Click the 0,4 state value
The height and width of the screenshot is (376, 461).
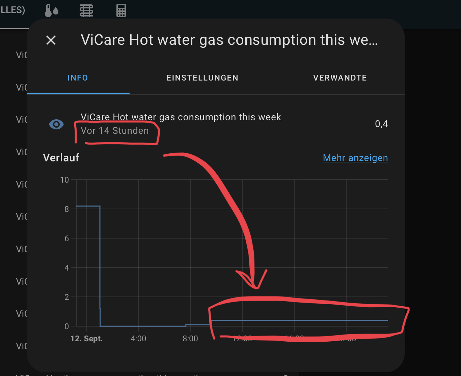tap(381, 124)
